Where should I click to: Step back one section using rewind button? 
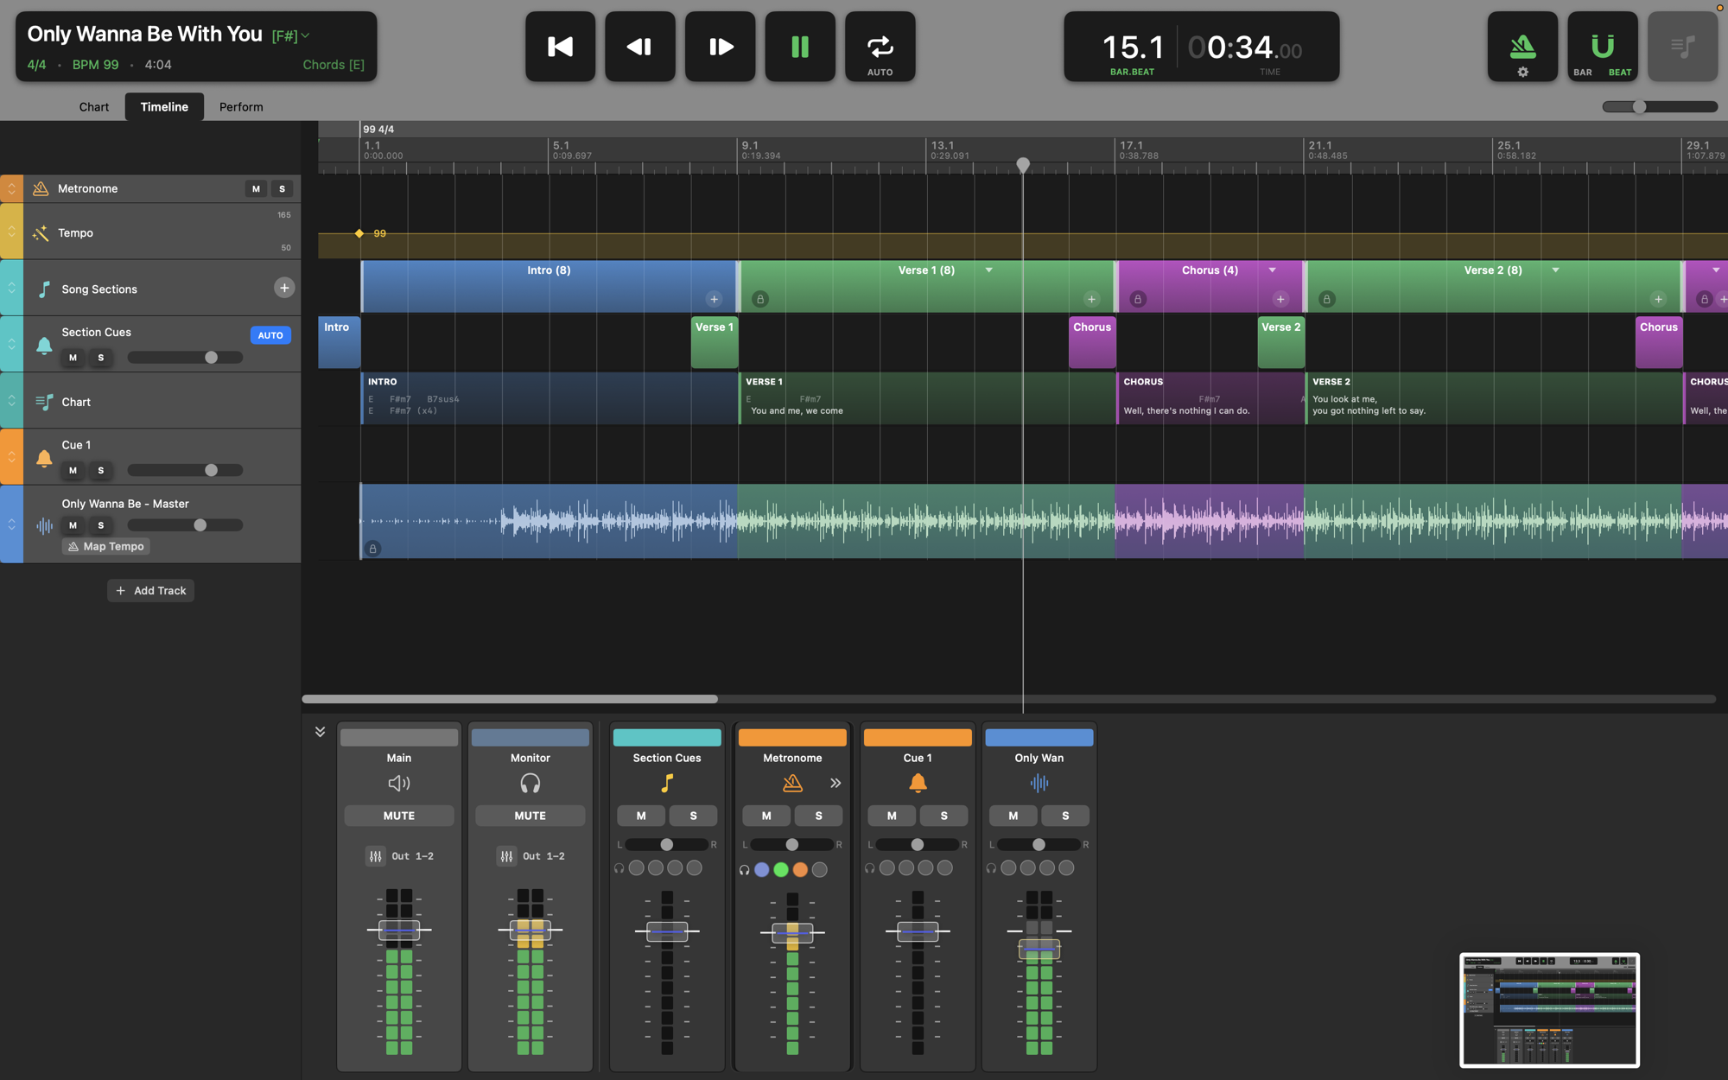click(x=639, y=47)
